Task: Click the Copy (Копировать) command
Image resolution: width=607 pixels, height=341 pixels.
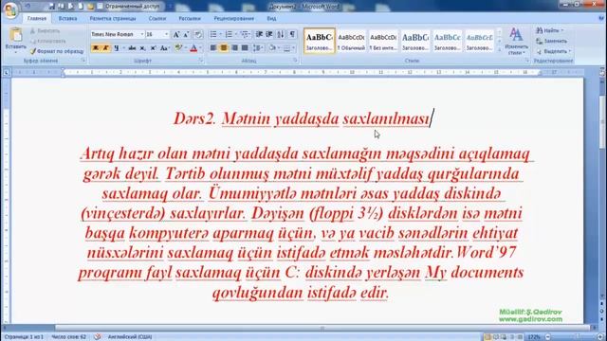Action: coord(48,41)
